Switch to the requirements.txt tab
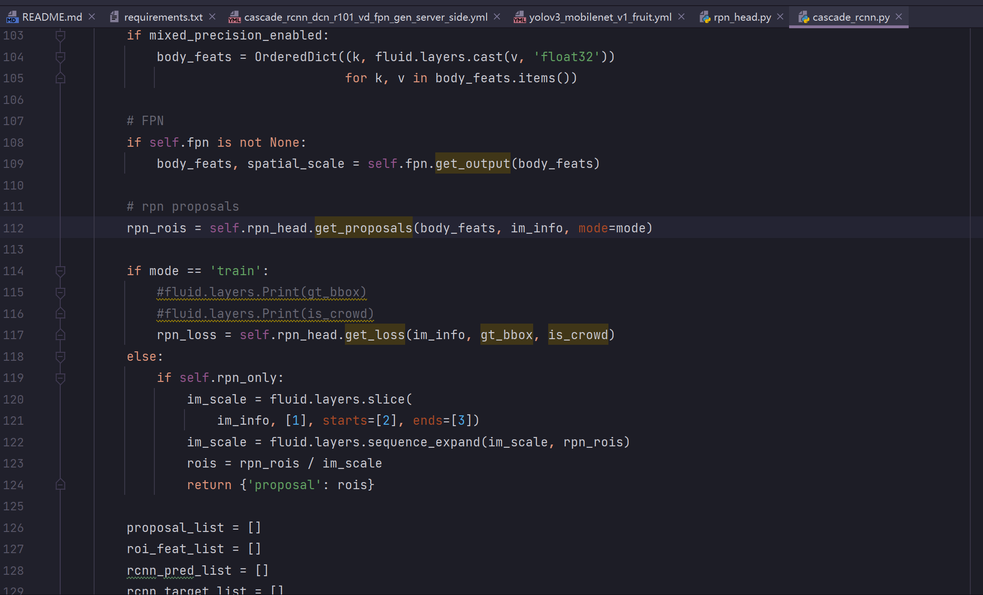Screen dimensions: 983x595 pos(163,17)
